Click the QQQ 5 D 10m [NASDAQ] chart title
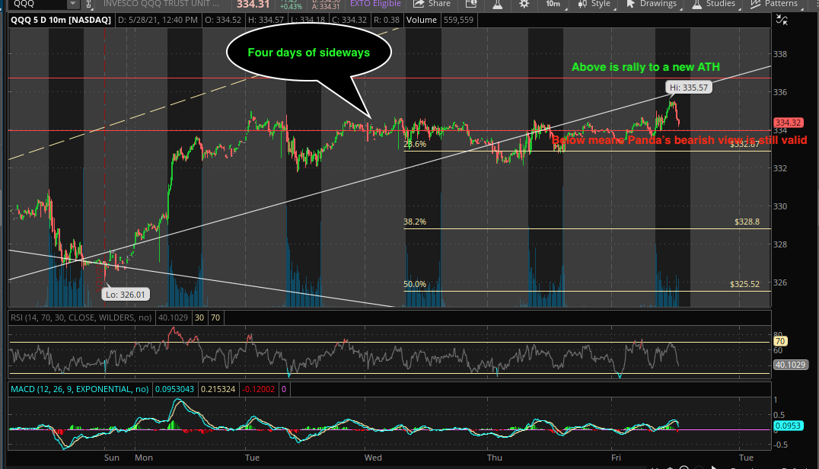819x469 pixels. 61,20
